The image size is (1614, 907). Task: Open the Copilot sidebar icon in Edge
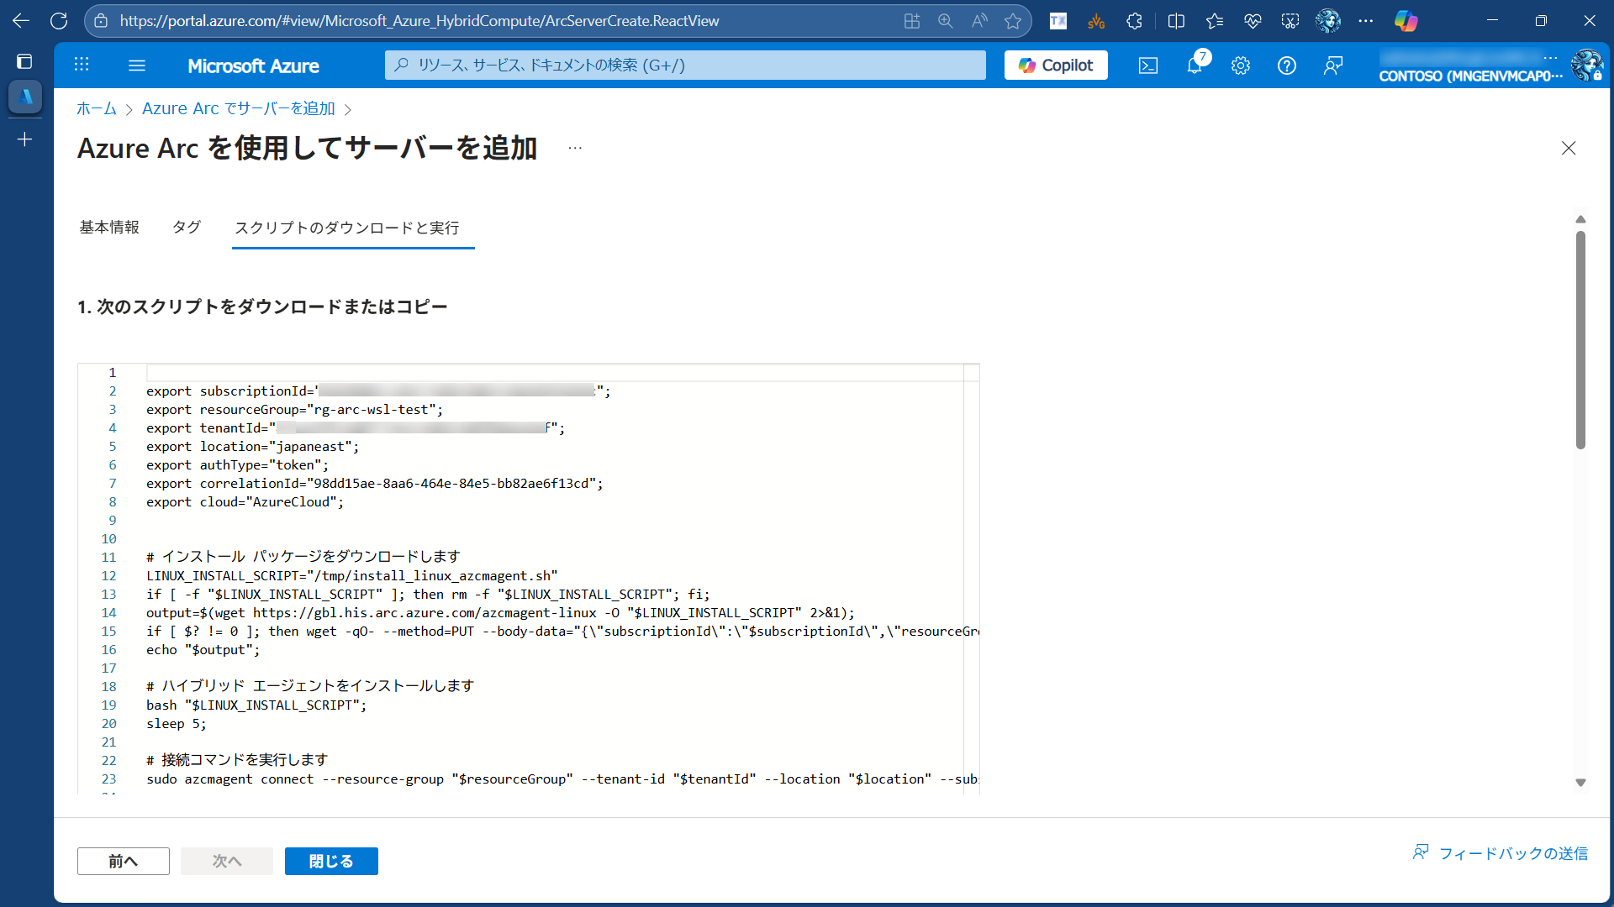point(1406,21)
